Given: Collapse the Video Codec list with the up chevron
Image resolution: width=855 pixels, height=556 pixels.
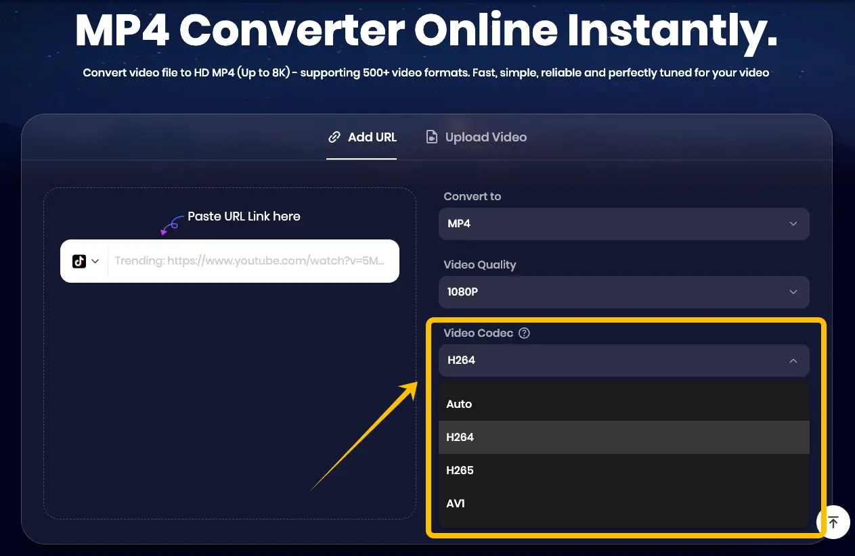Looking at the screenshot, I should pyautogui.click(x=793, y=361).
